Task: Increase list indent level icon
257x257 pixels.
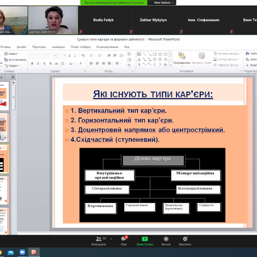Action: [x=115, y=56]
